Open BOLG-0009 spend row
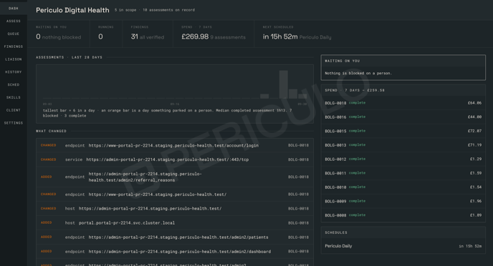This screenshot has height=266, width=493. 403,201
